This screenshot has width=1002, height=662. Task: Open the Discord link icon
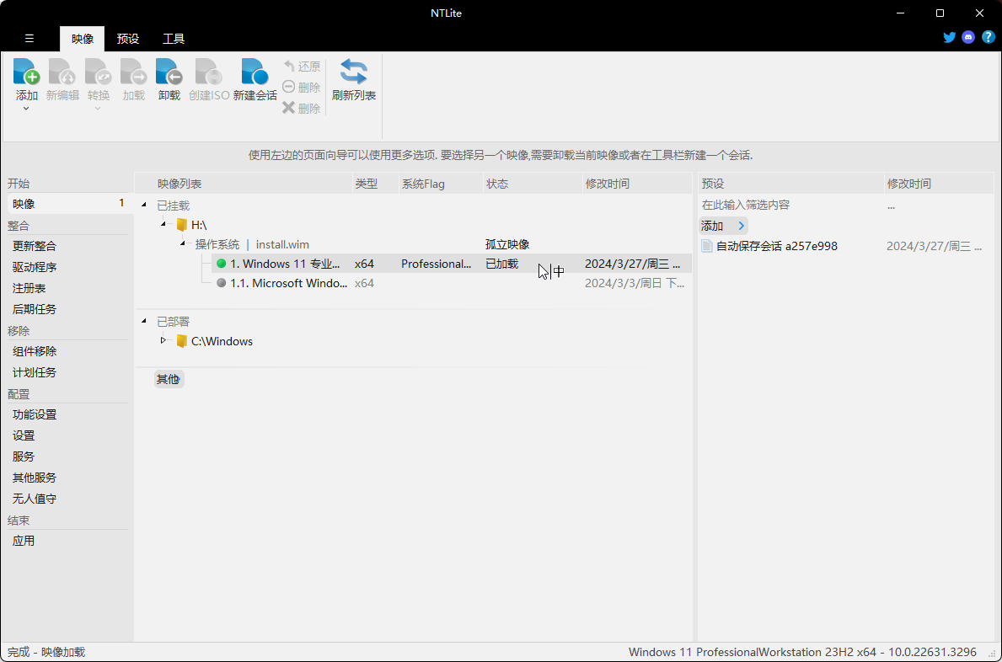point(968,37)
